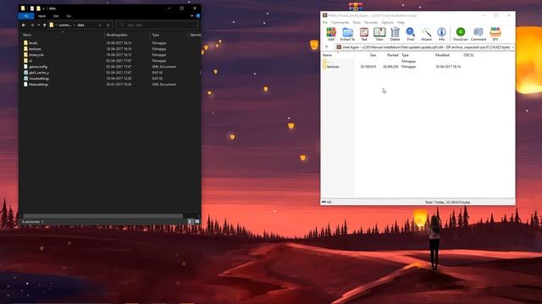Open the Options menu in WinRAR
Screen dimensions: 542x304
[x=388, y=23]
